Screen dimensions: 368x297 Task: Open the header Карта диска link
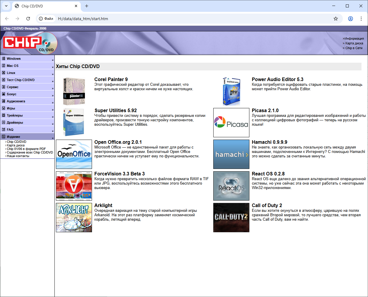pos(354,43)
